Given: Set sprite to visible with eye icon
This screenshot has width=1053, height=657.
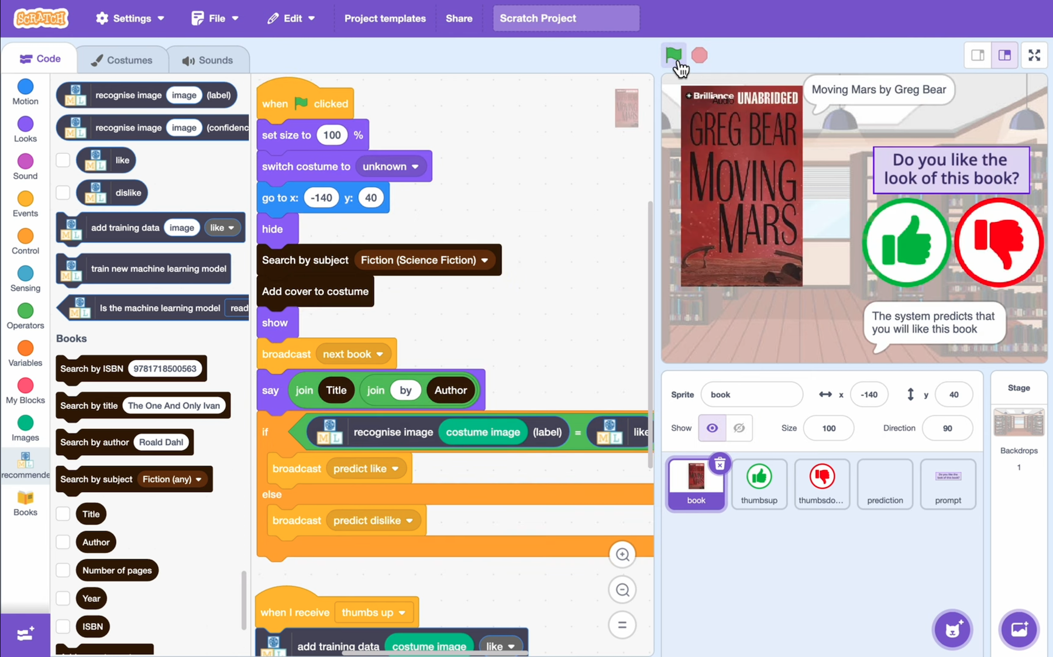Looking at the screenshot, I should pos(712,428).
